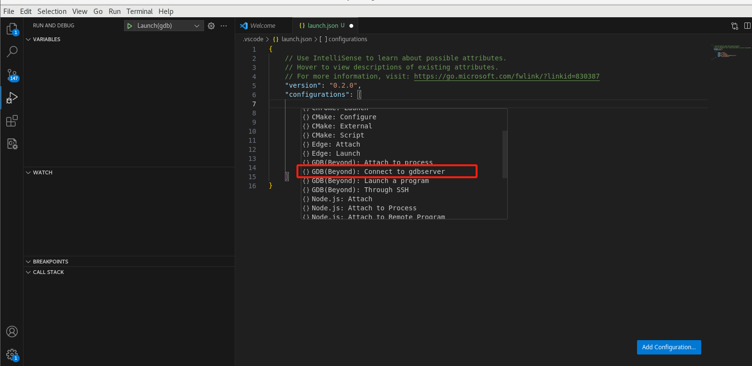Open Run and Debug more actions ellipsis
The image size is (752, 366).
224,26
